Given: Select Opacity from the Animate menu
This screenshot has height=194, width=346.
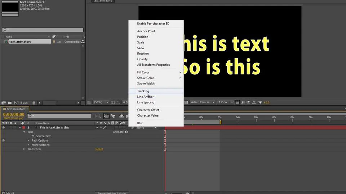Looking at the screenshot, I should pos(156,59).
